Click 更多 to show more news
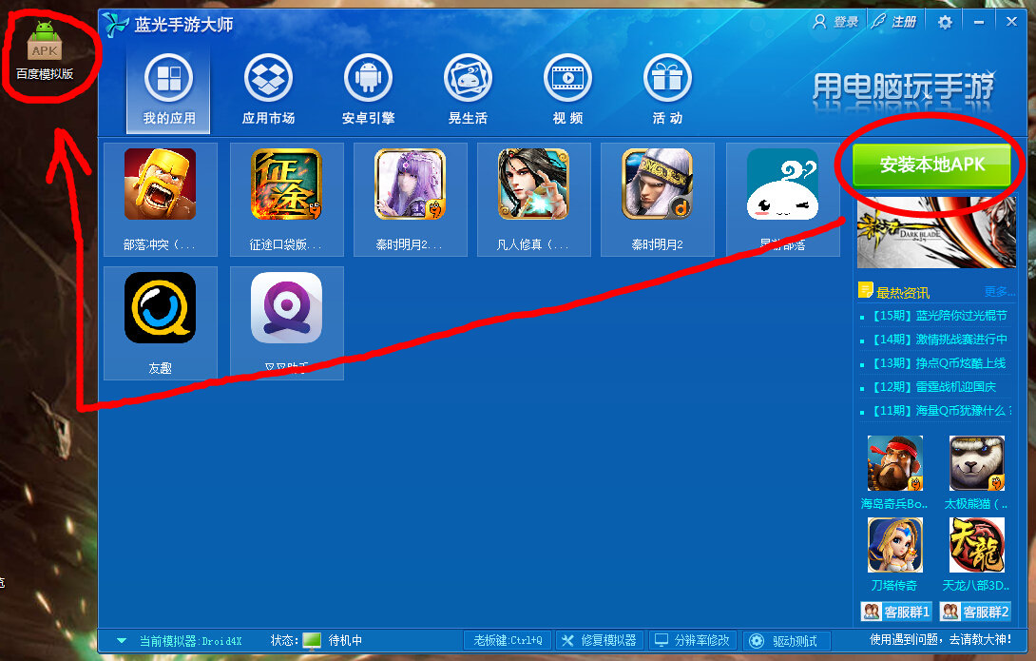Image resolution: width=1036 pixels, height=661 pixels. pos(999,292)
